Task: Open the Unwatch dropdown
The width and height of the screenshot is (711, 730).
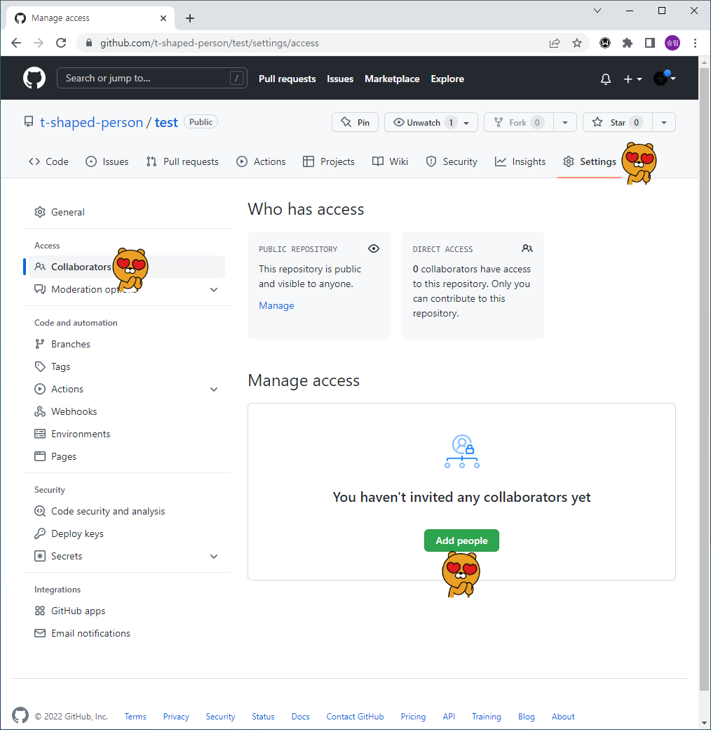Action: (x=431, y=122)
